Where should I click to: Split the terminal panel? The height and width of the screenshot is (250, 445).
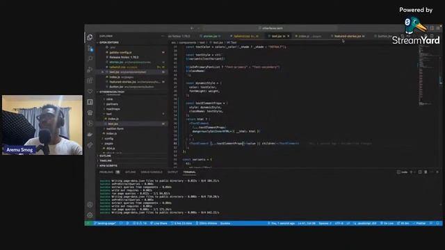(420, 172)
